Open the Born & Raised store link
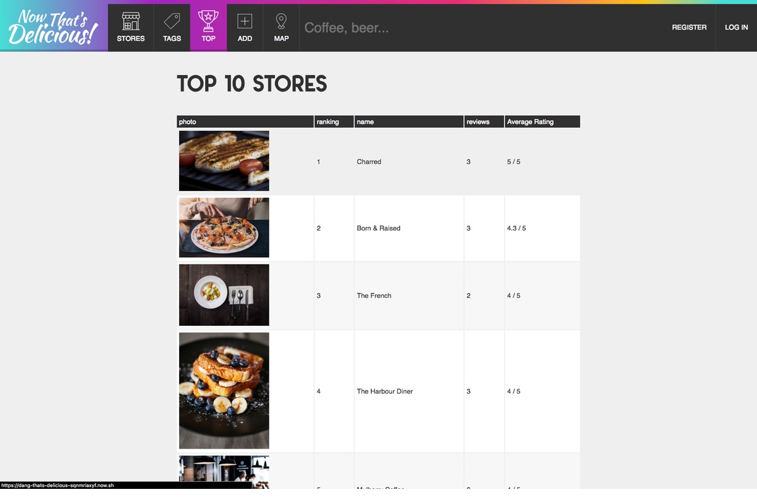 378,229
